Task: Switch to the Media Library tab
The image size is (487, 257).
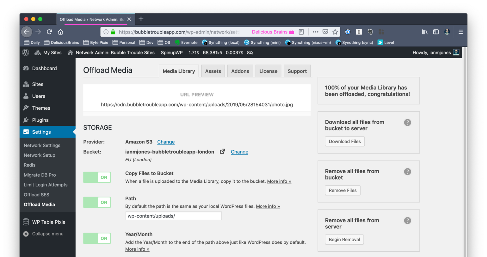Action: coord(179,71)
